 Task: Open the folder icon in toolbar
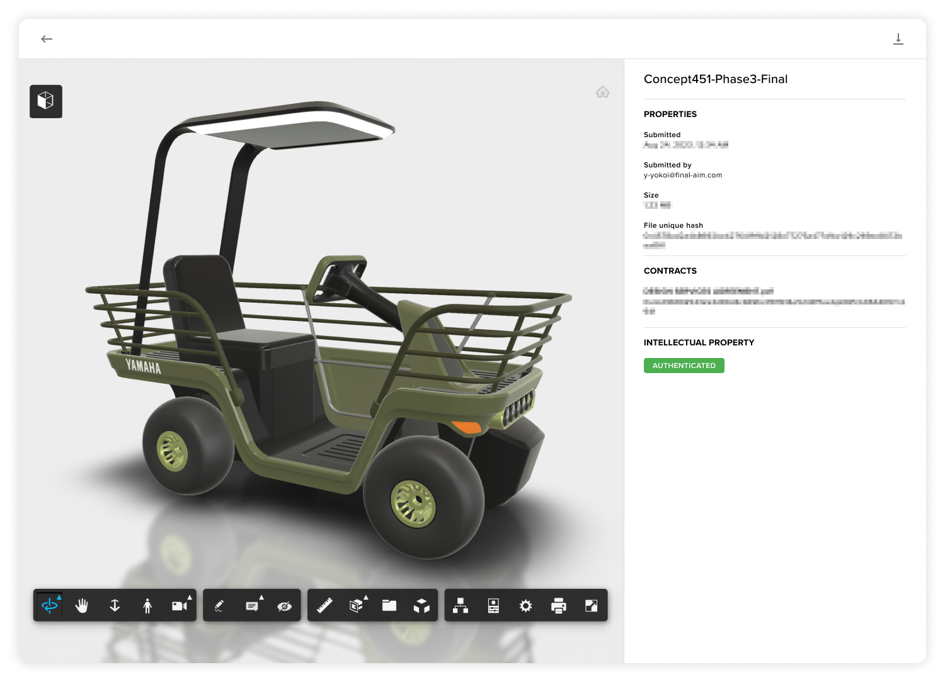[389, 605]
